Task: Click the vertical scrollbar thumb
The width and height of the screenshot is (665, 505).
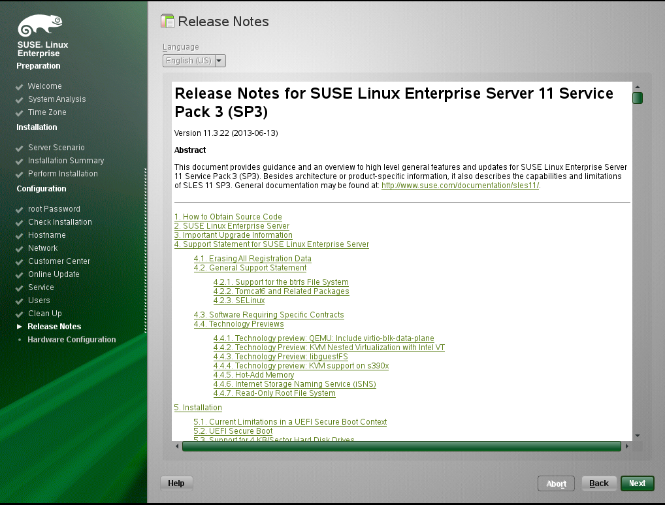Action: coord(638,98)
